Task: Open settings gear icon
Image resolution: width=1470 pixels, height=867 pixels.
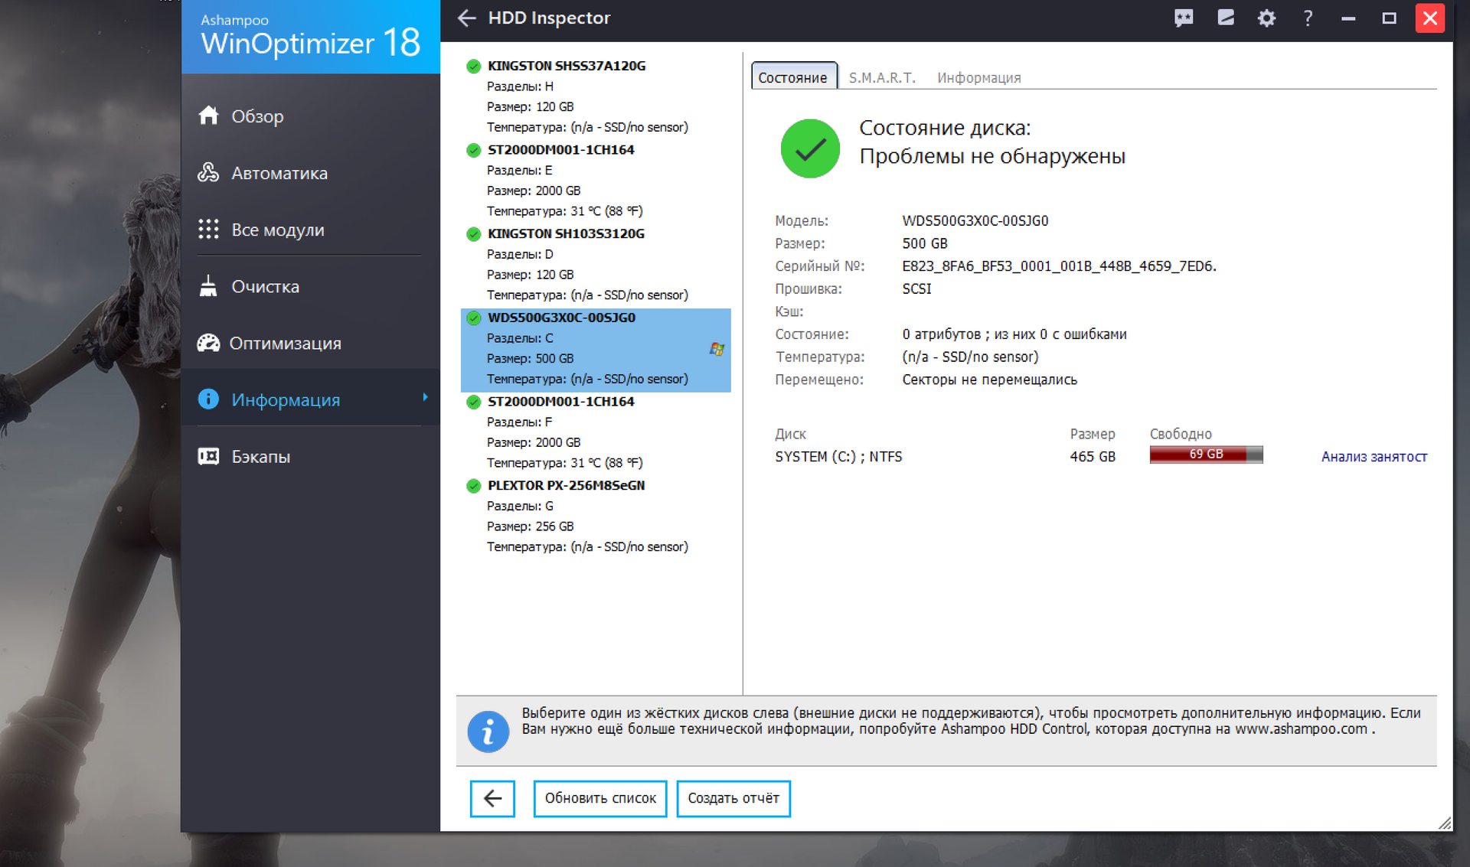Action: (x=1266, y=18)
